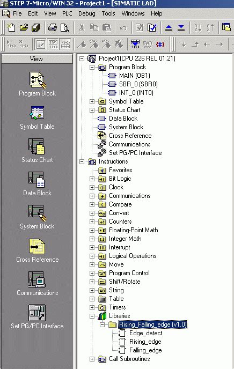The height and width of the screenshot is (369, 234).
Task: Open Symbol Table from the View bar
Action: [37, 117]
